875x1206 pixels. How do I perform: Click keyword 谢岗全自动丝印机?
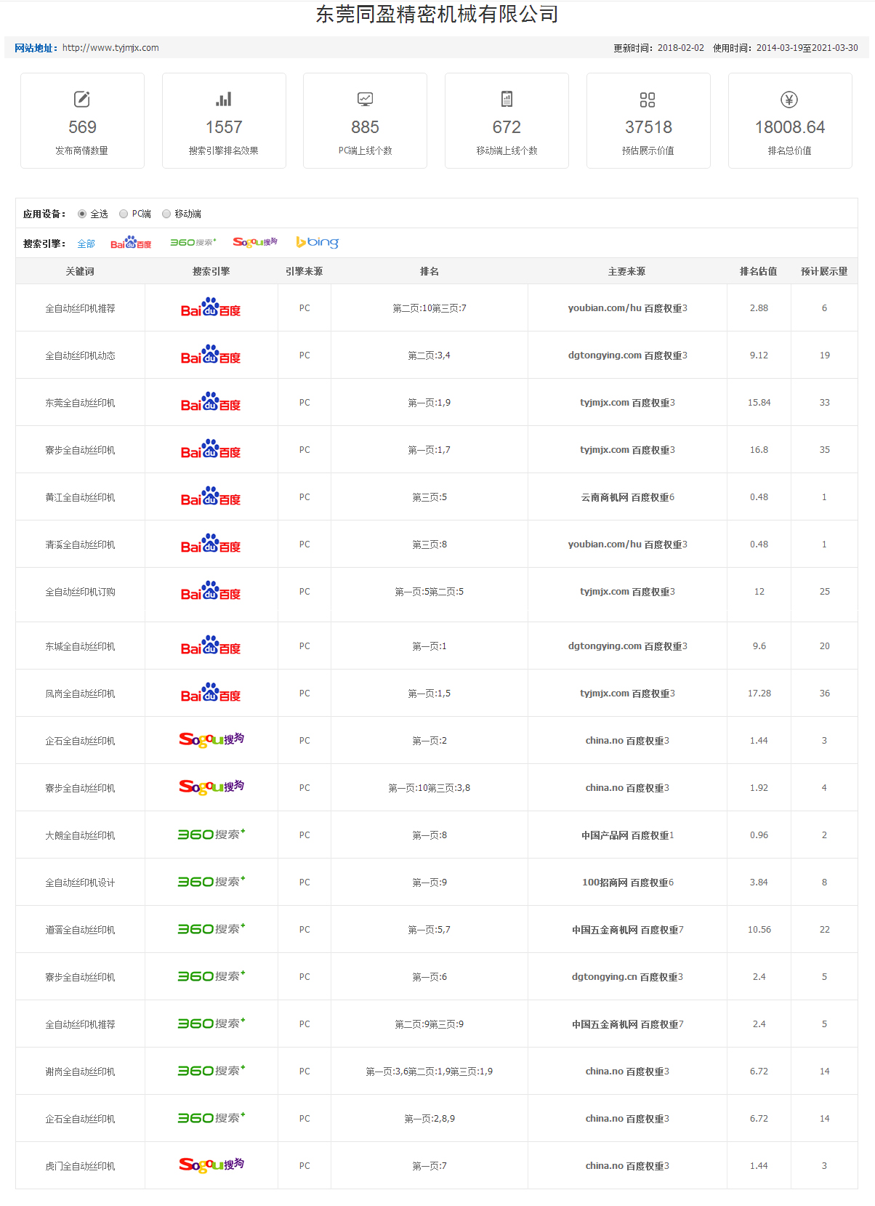pyautogui.click(x=80, y=1072)
